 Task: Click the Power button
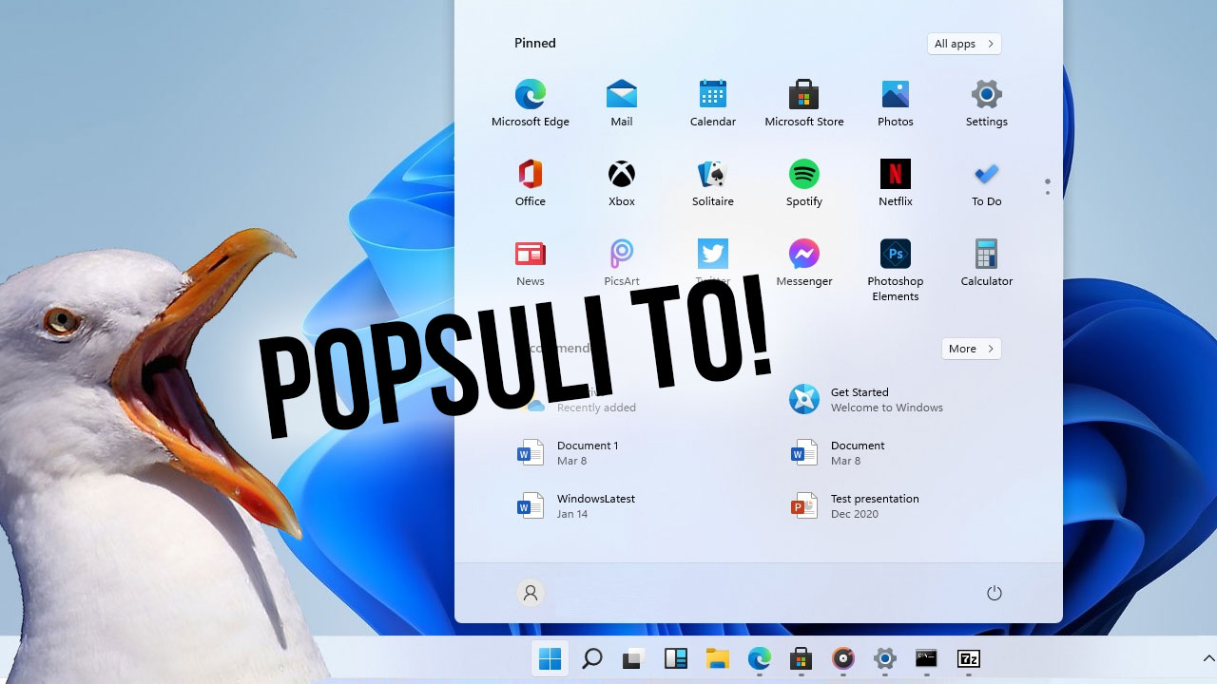pos(995,593)
